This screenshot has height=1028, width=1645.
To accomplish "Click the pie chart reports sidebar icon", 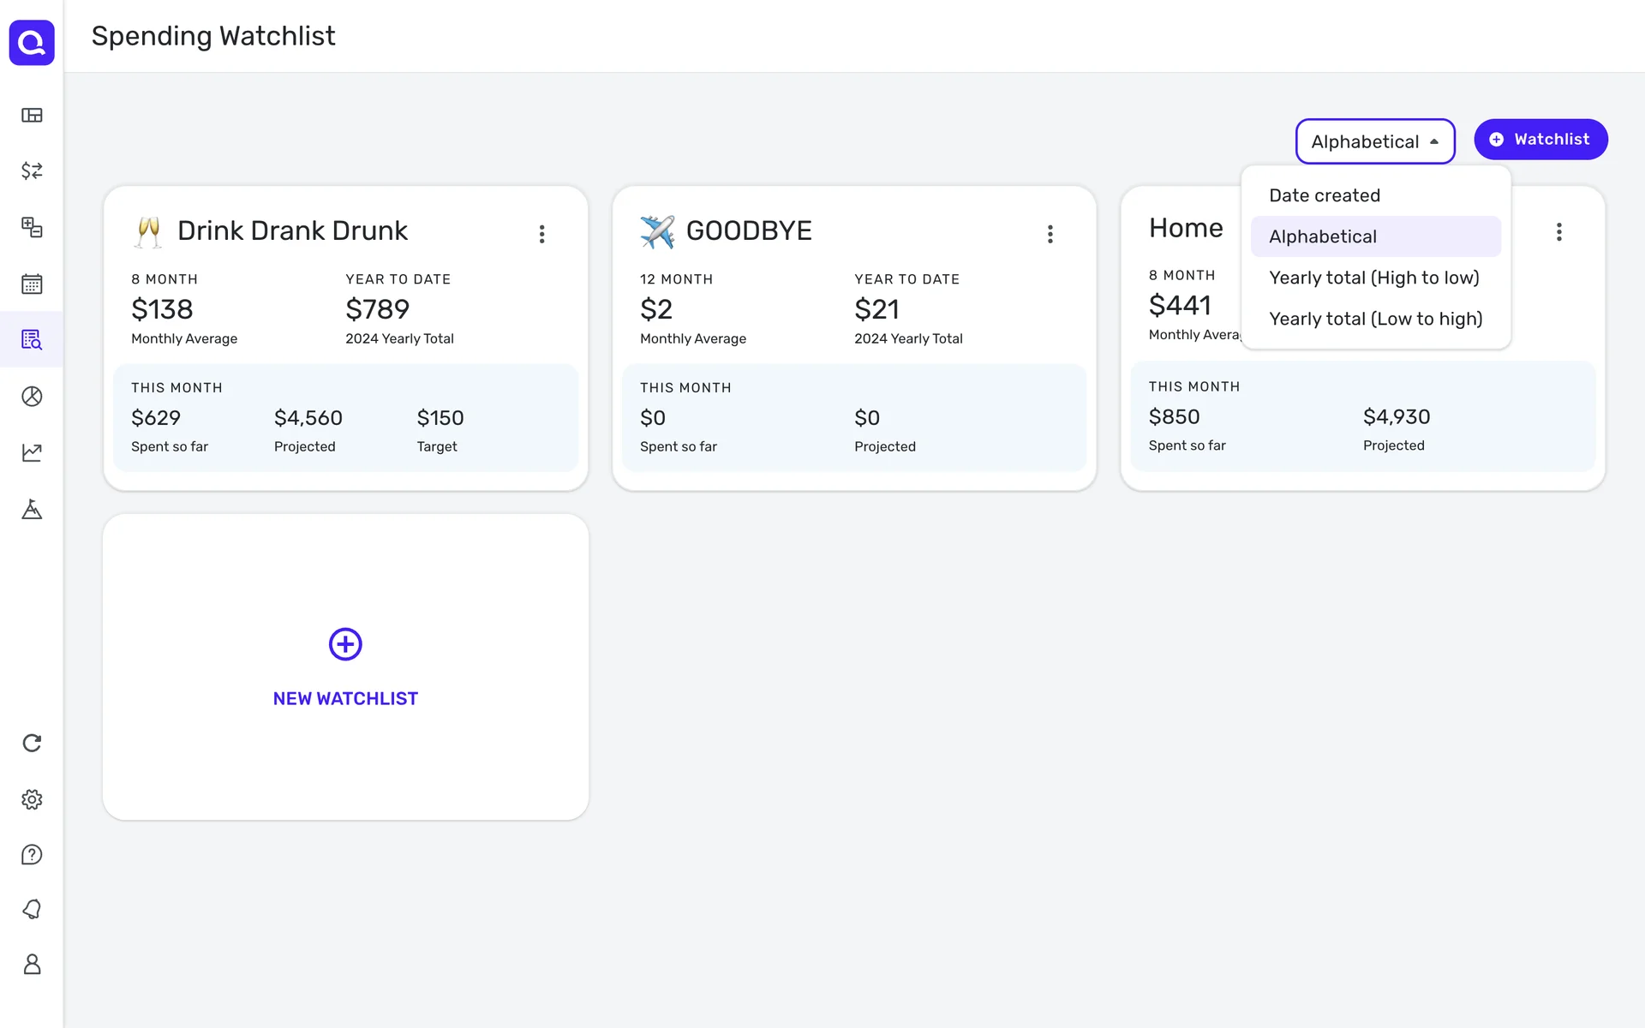I will (x=32, y=396).
